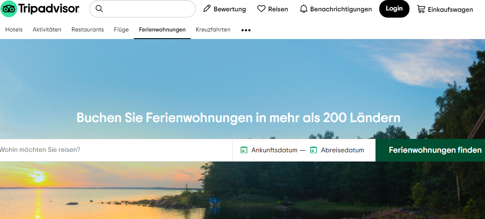
Task: Click the shopping cart icon
Action: click(421, 9)
